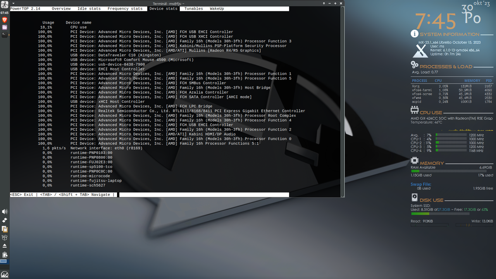496x279 pixels.
Task: Open the MX Linux start menu icon
Action: 5,274
